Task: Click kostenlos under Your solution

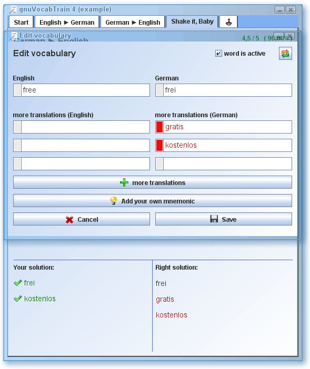Action: 40,299
